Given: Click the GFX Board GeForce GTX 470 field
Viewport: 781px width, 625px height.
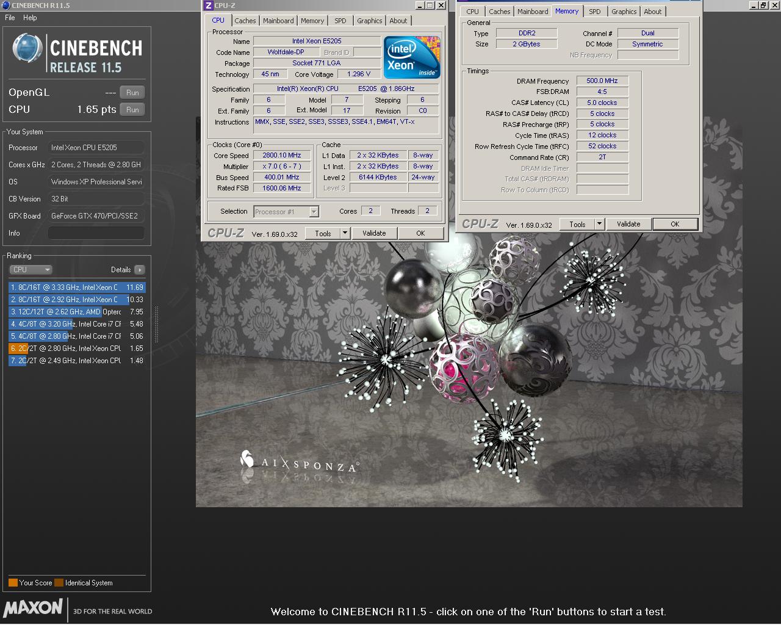Looking at the screenshot, I should coord(96,216).
